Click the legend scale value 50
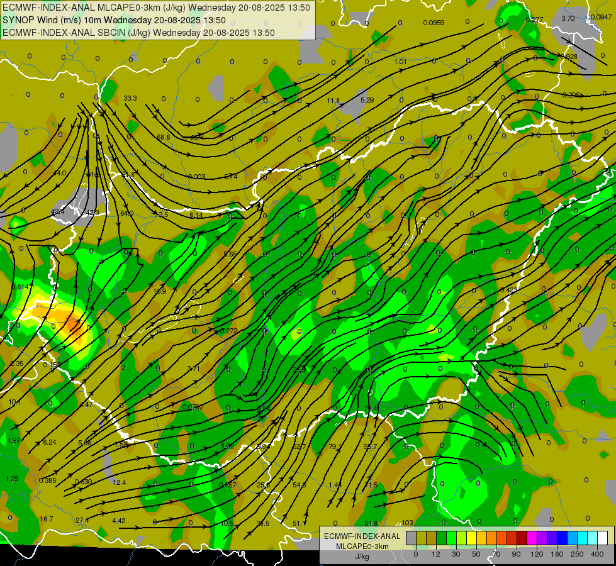Viewport: 616px width, 566px height. [x=476, y=554]
